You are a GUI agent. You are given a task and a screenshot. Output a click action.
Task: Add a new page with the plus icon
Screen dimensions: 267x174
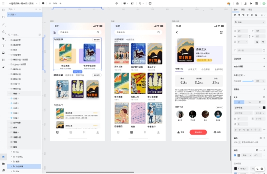36,9
